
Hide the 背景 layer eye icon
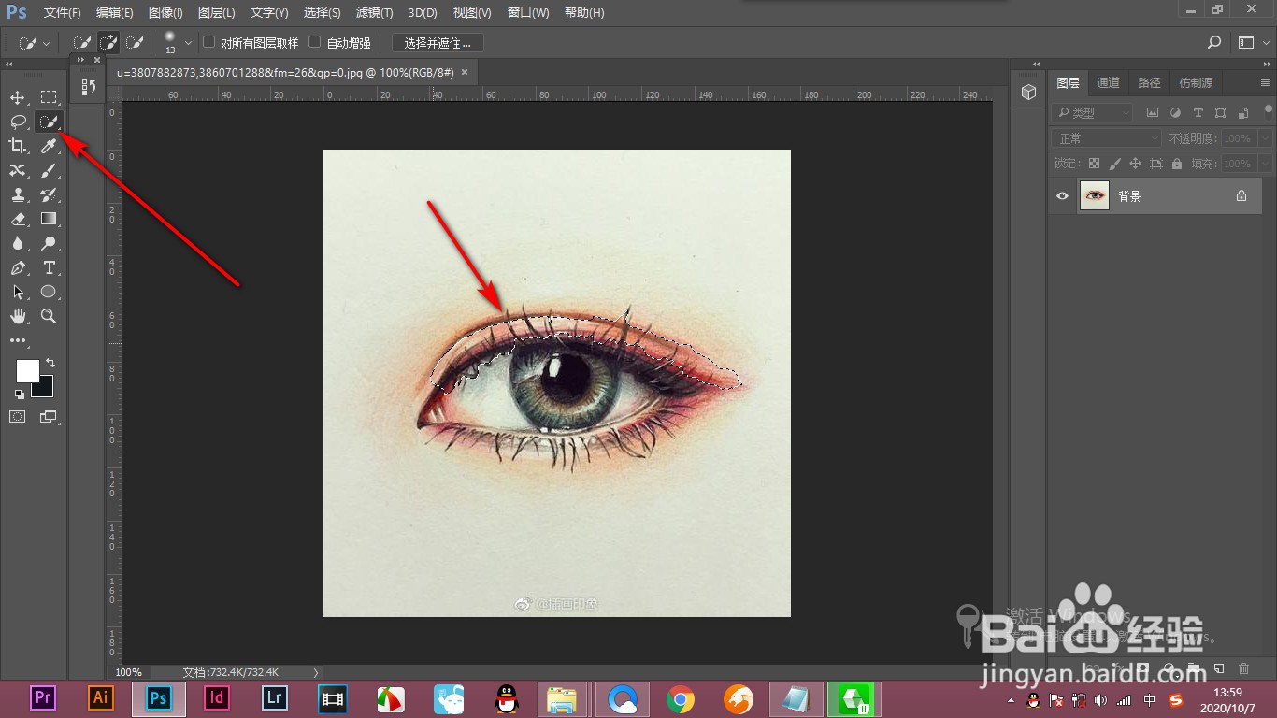pos(1062,196)
